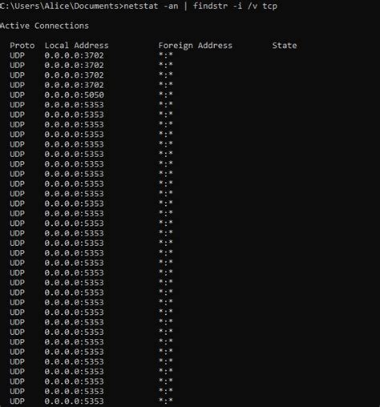Select the "Active Connections" heading
Image resolution: width=380 pixels, height=407 pixels.
click(44, 26)
